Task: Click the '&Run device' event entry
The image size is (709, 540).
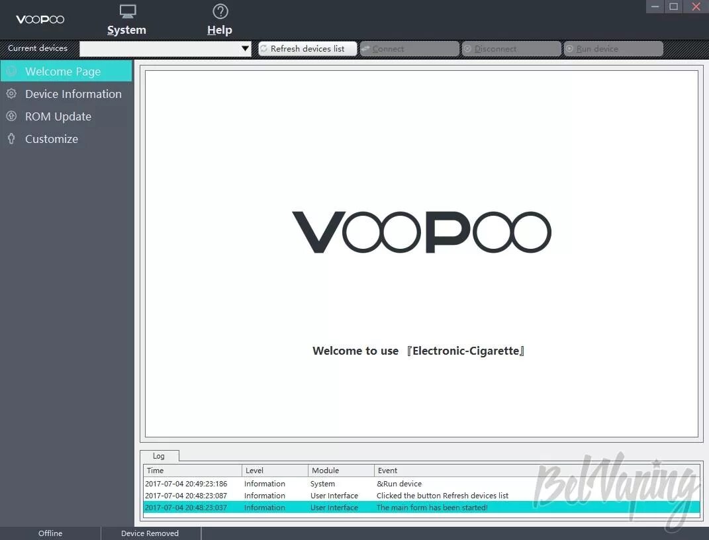Action: [399, 484]
